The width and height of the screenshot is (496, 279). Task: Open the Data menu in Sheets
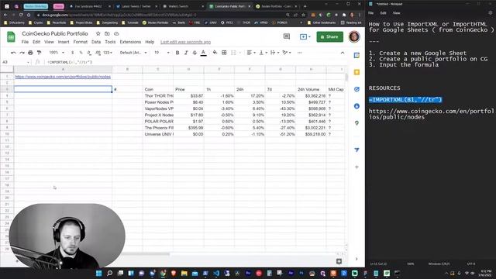coord(96,42)
